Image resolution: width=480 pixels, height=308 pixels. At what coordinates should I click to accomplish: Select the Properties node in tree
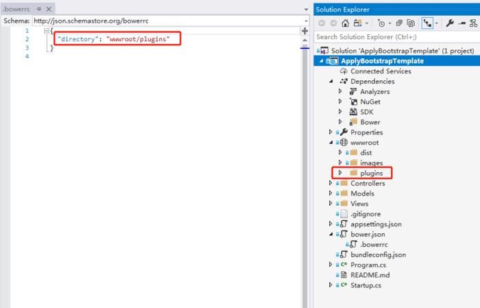366,132
